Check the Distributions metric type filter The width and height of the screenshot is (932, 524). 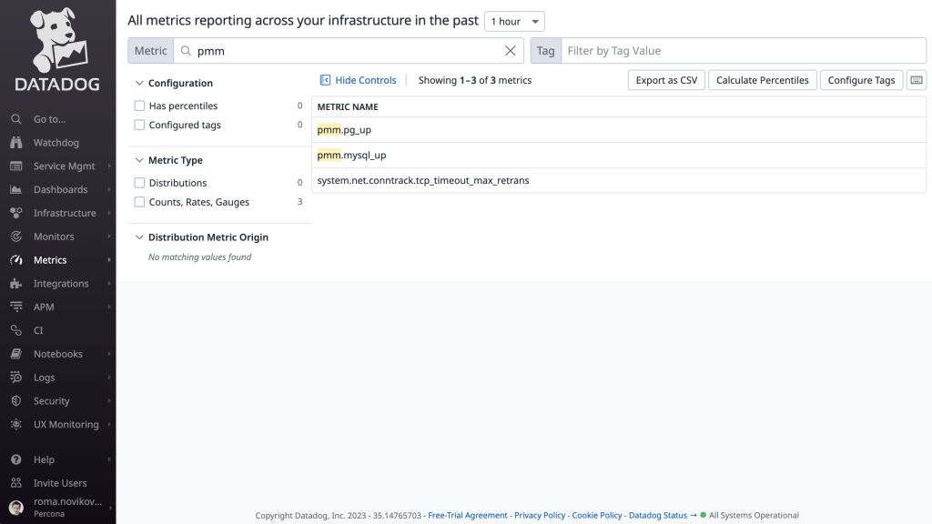pyautogui.click(x=139, y=183)
